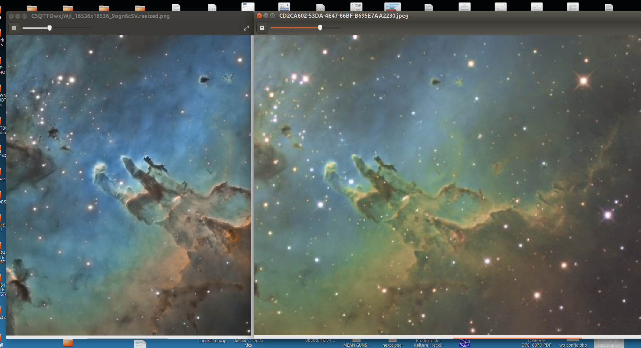Click title text CSQTTOwxjWji_16536x16536_9ogn6cSV.resized.png
The height and width of the screenshot is (348, 641).
coord(100,16)
